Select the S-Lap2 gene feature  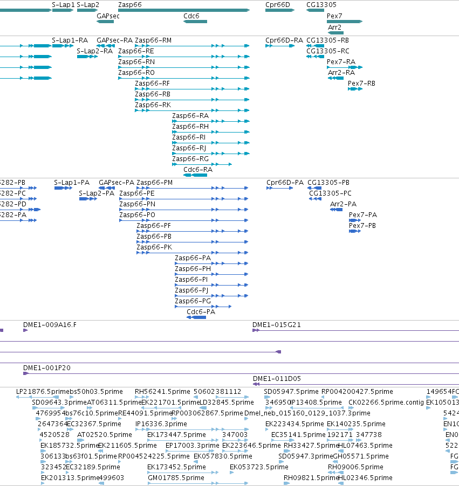pyautogui.click(x=87, y=10)
